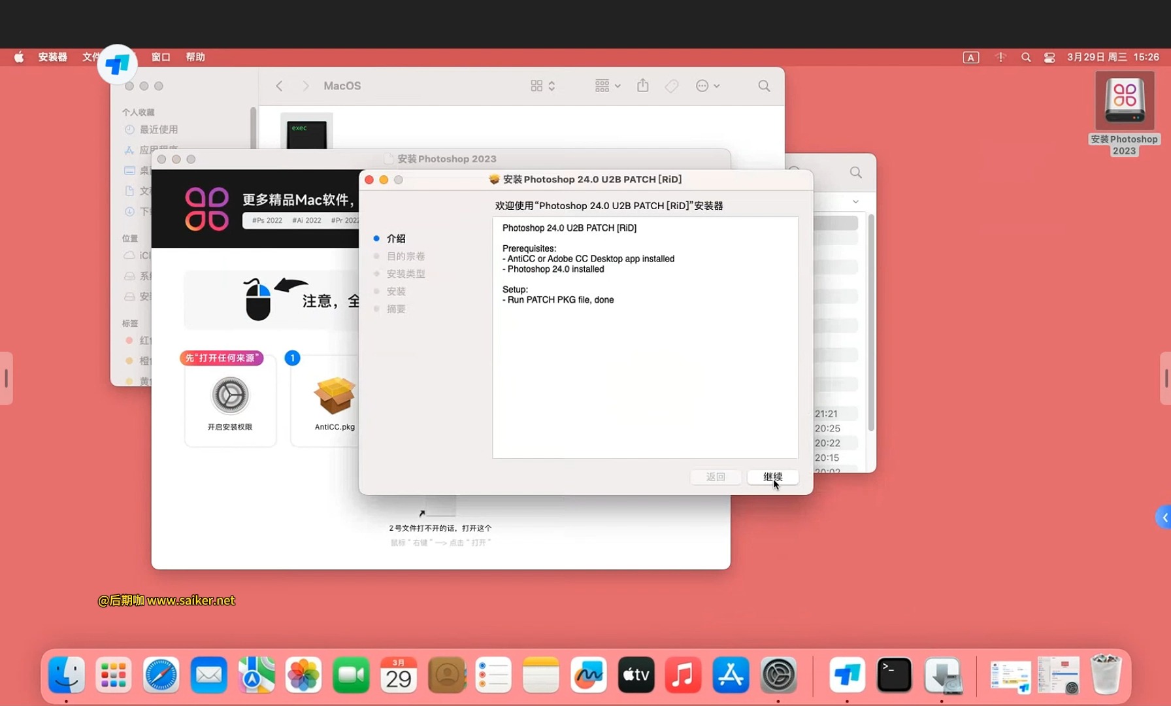Open Reminders in the Dock

[493, 675]
